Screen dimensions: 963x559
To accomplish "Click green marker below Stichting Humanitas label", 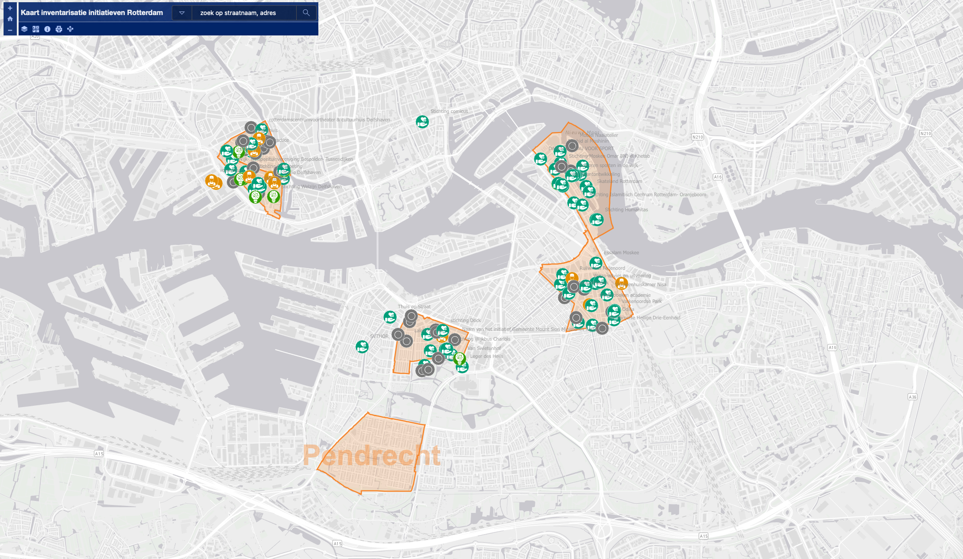I will tap(597, 219).
